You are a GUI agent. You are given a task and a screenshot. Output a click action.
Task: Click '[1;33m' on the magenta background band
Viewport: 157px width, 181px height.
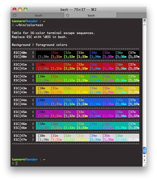pyautogui.click(x=82, y=116)
